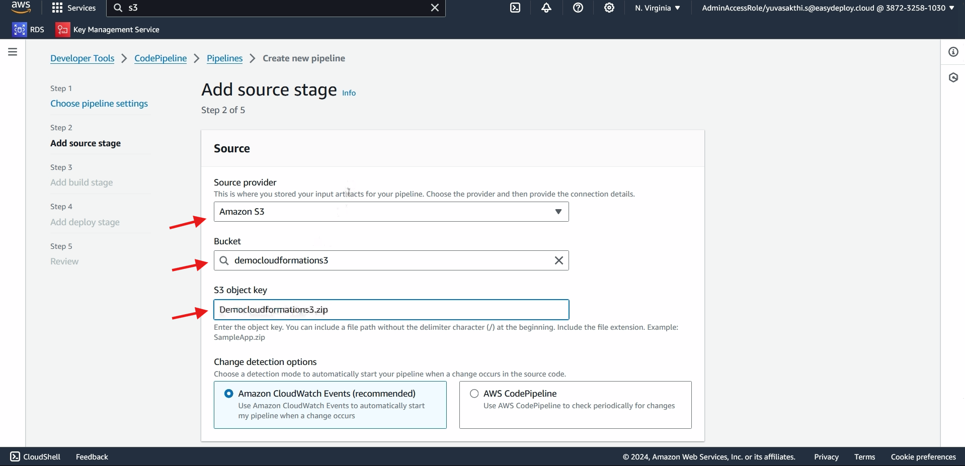Image resolution: width=965 pixels, height=466 pixels.
Task: Open the Terms footer link
Action: 864,457
